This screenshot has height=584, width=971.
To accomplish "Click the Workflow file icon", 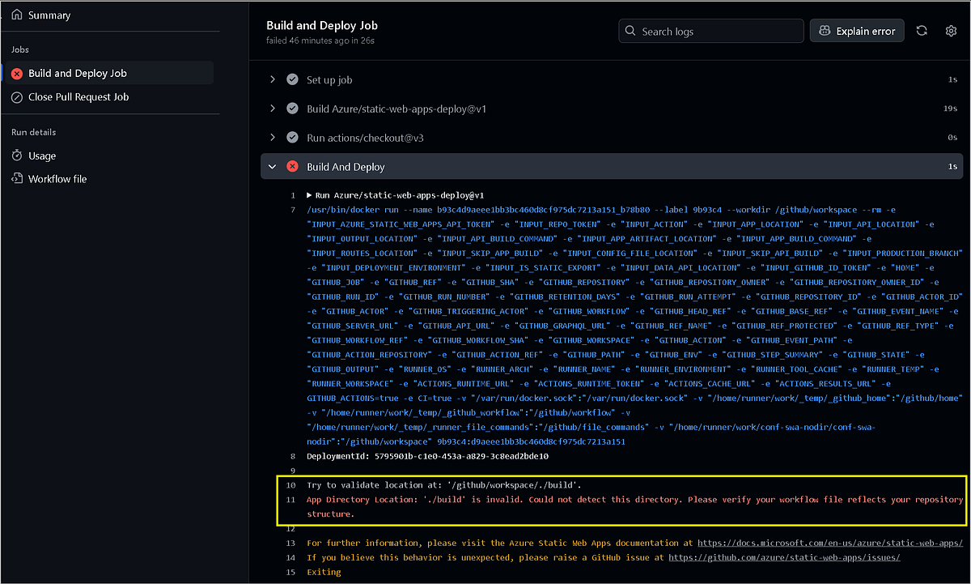I will point(17,179).
